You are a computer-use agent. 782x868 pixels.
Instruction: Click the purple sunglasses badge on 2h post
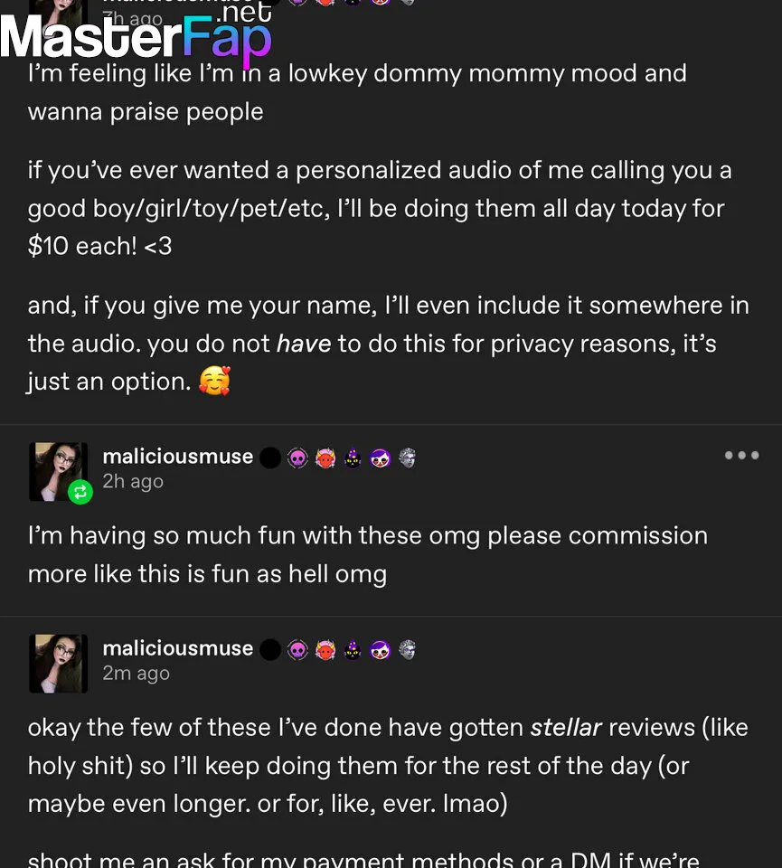coord(380,458)
